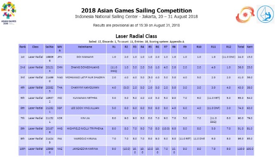
Task: Click the JANGAZOVA KARINA name cell
Action: [85, 151]
